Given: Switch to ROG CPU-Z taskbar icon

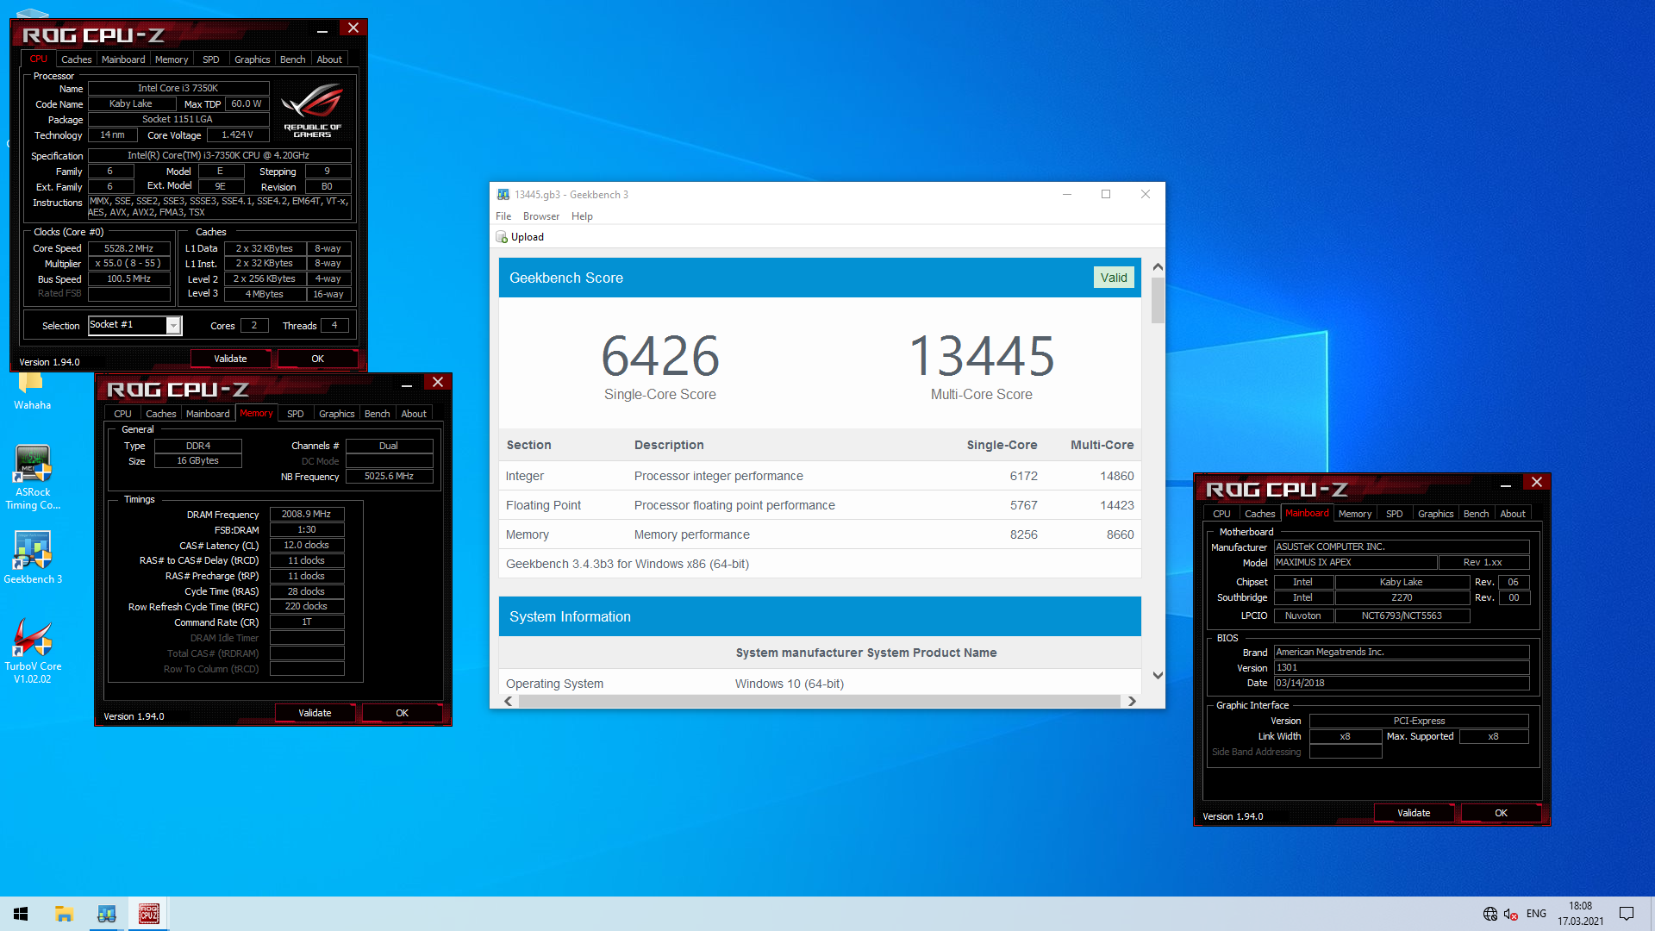Looking at the screenshot, I should point(149,914).
